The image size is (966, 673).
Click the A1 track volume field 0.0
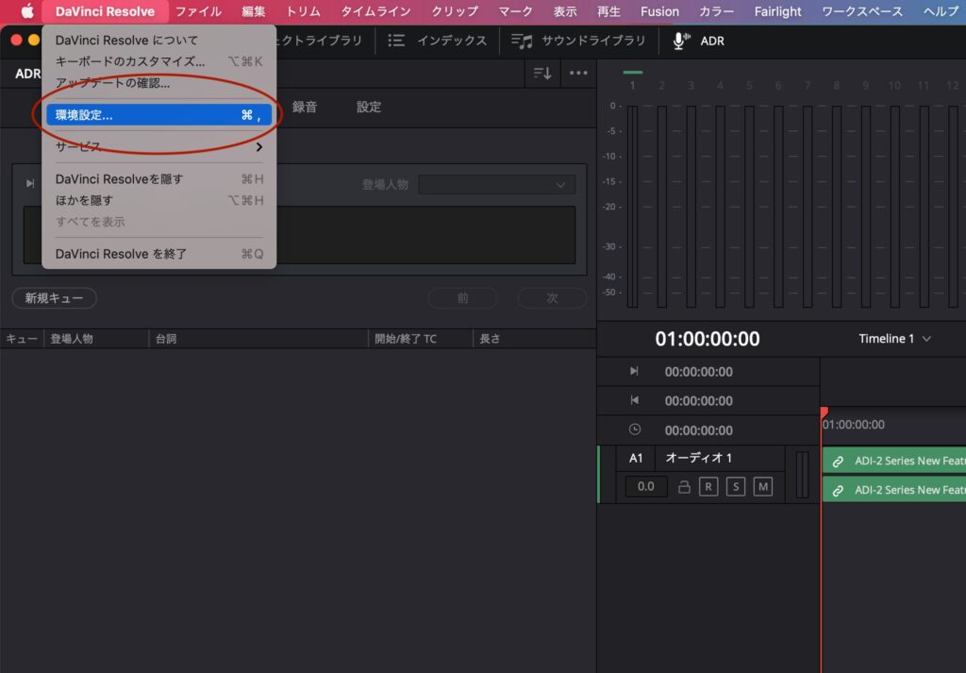tap(646, 487)
